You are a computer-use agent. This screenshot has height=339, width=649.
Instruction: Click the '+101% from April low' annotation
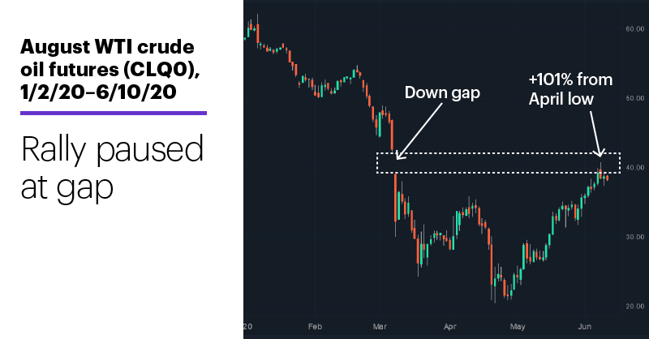(570, 89)
